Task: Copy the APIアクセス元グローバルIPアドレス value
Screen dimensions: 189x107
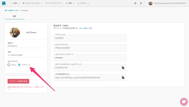Action: (x=123, y=68)
